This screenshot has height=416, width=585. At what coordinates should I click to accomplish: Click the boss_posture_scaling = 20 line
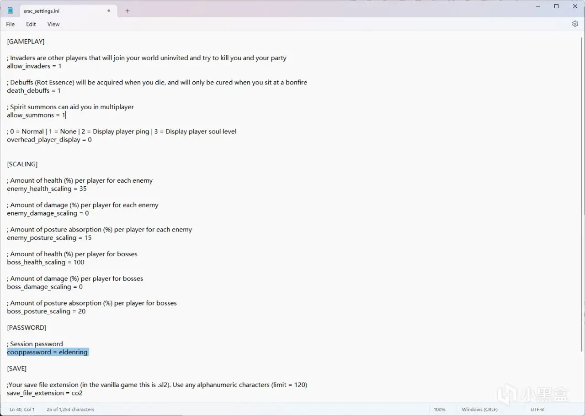point(46,311)
